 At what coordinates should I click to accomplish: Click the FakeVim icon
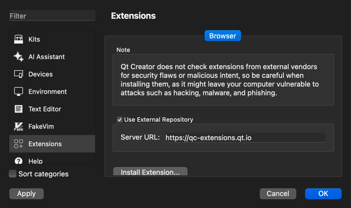(x=18, y=127)
